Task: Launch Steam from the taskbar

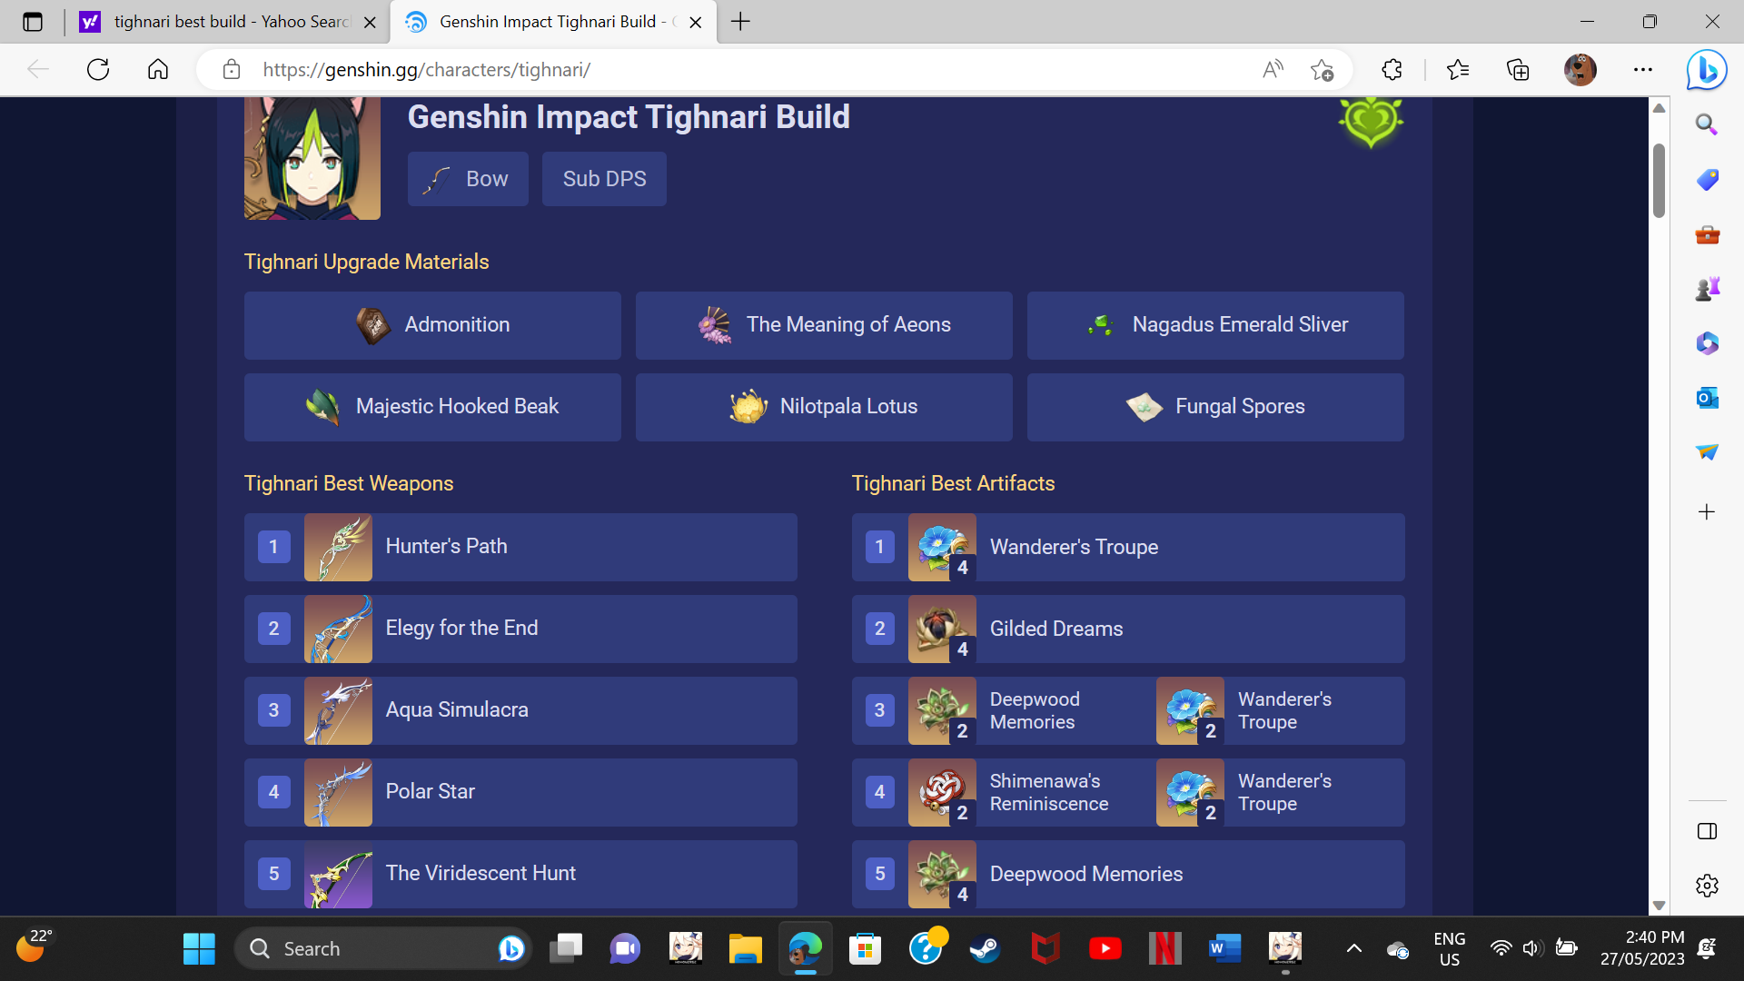Action: coord(986,947)
